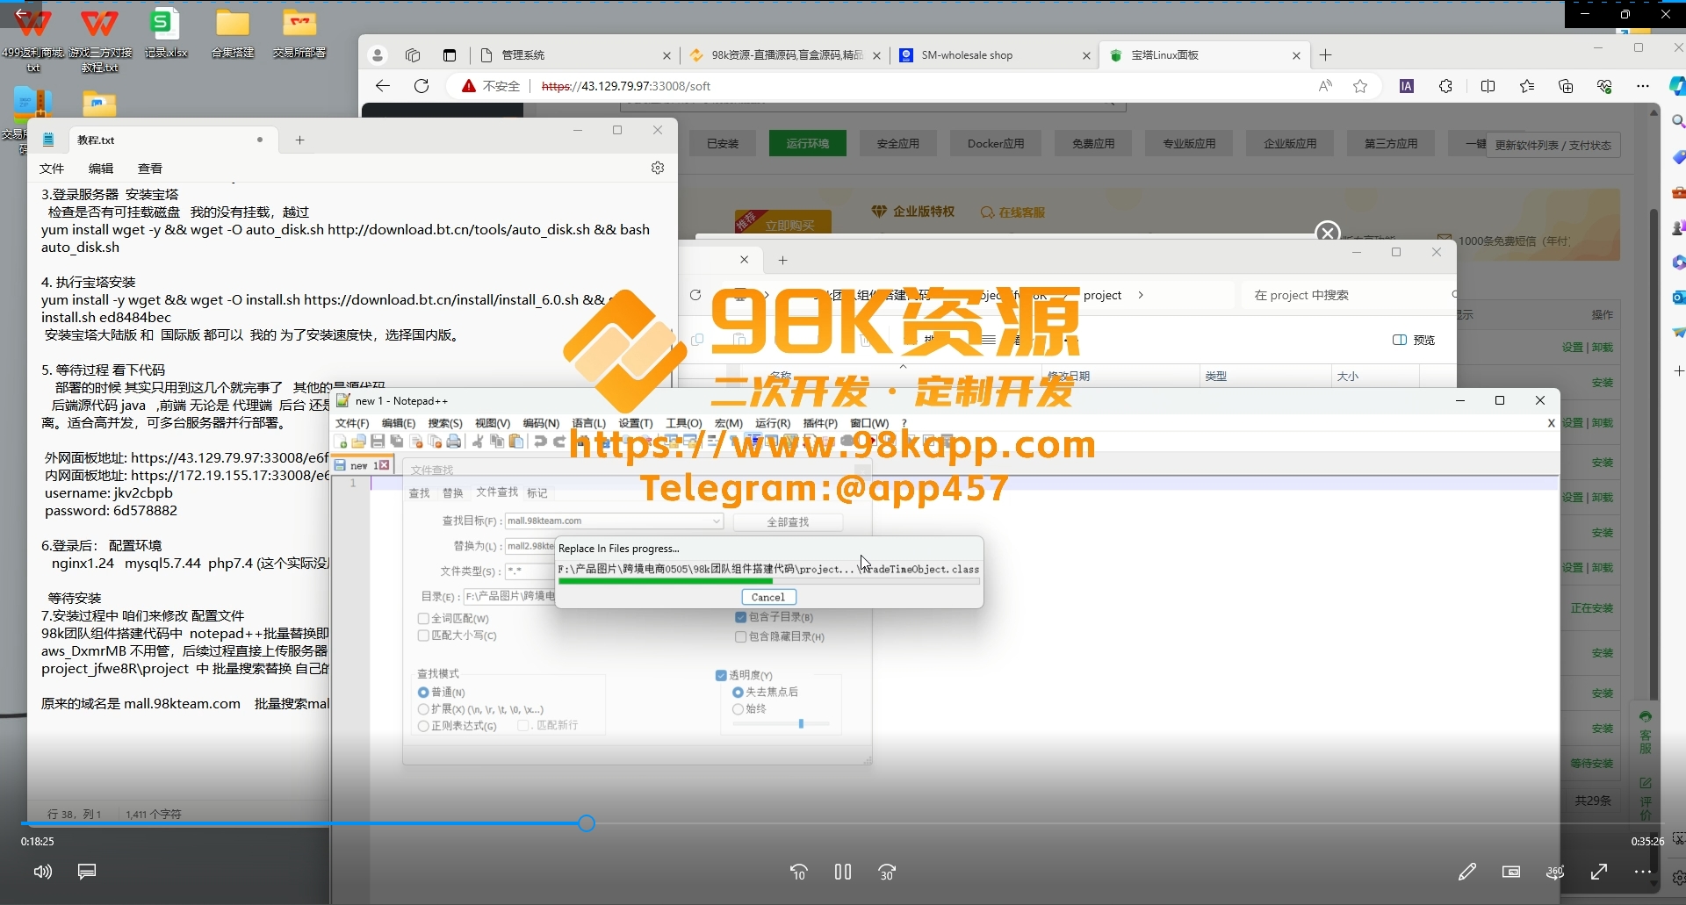Switch the video to mini player view
1686x905 pixels.
point(1511,872)
